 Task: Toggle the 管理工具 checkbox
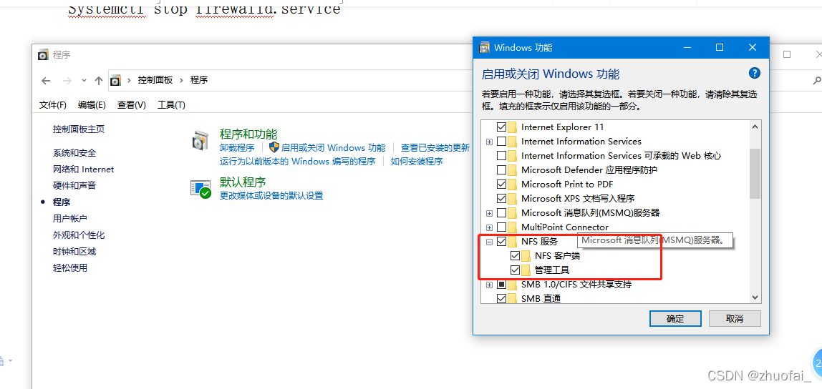516,270
